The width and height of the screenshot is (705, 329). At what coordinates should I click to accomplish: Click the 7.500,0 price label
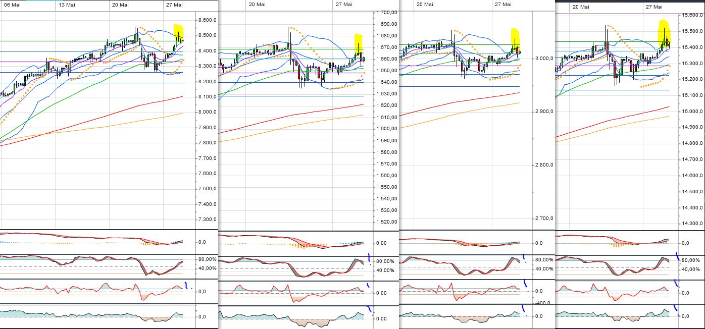pyautogui.click(x=208, y=189)
